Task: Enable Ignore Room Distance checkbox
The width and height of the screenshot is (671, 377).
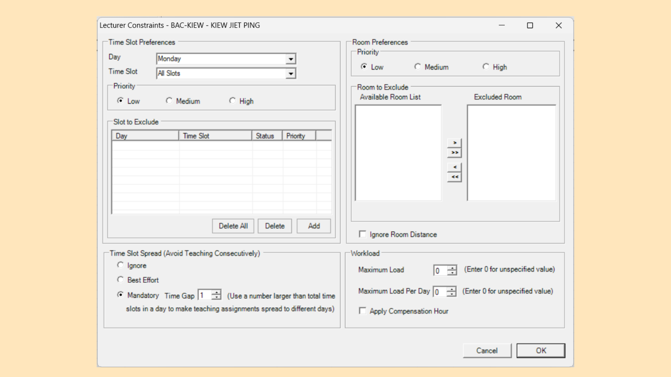Action: (363, 234)
